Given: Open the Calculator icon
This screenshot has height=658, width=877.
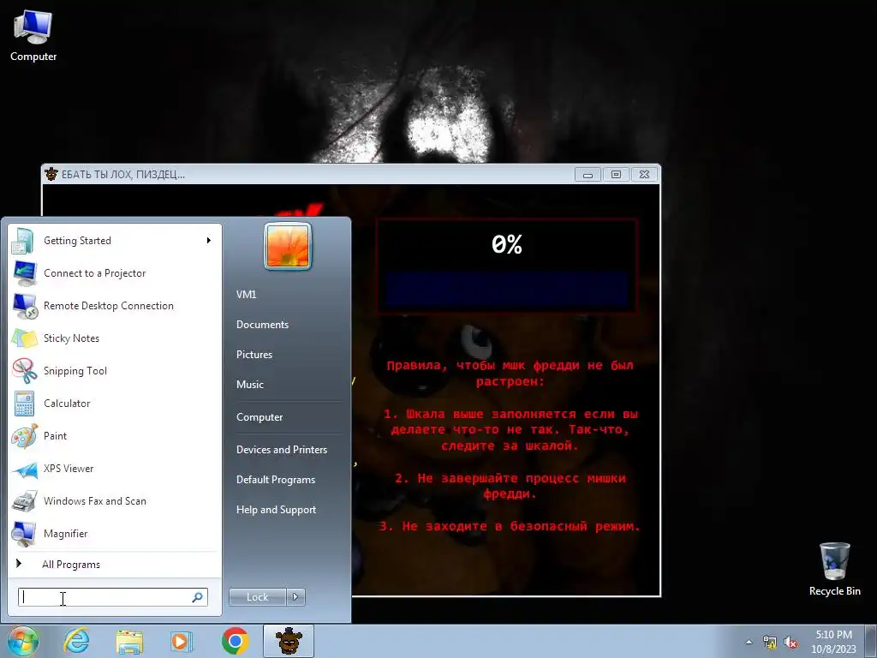Looking at the screenshot, I should pos(23,404).
